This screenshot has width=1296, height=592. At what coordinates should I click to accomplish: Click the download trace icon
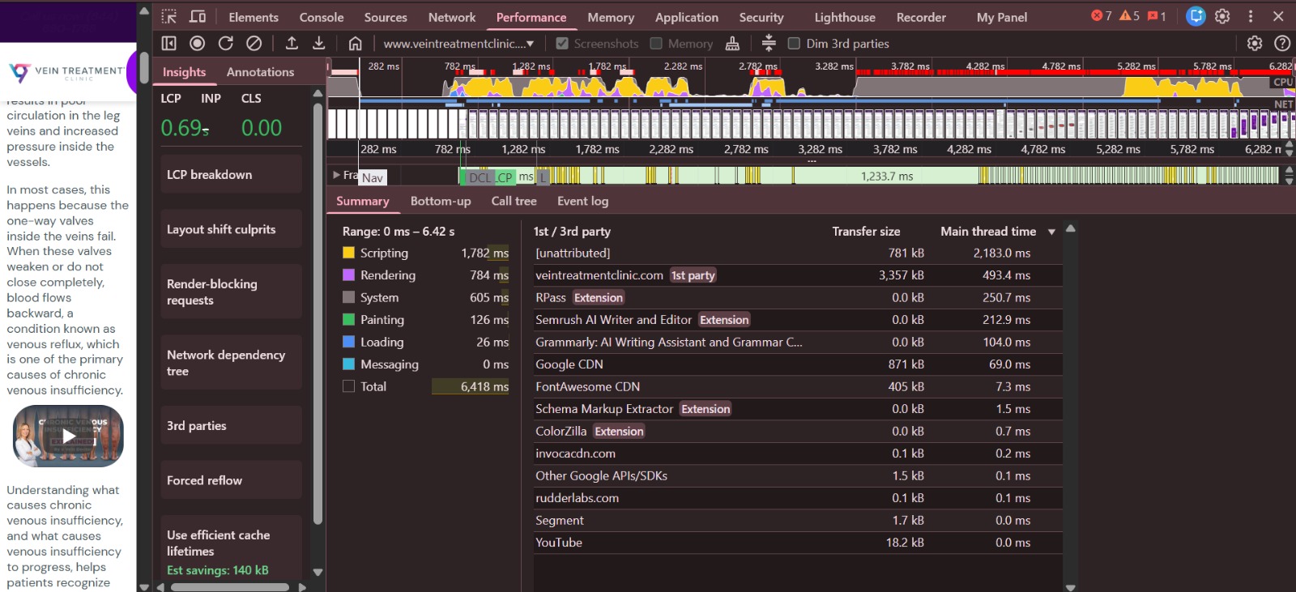(x=319, y=44)
